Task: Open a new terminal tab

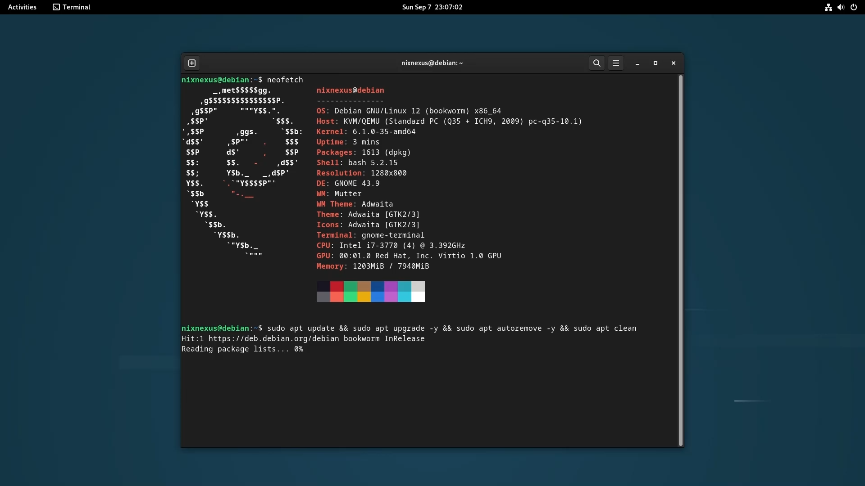Action: pos(192,63)
